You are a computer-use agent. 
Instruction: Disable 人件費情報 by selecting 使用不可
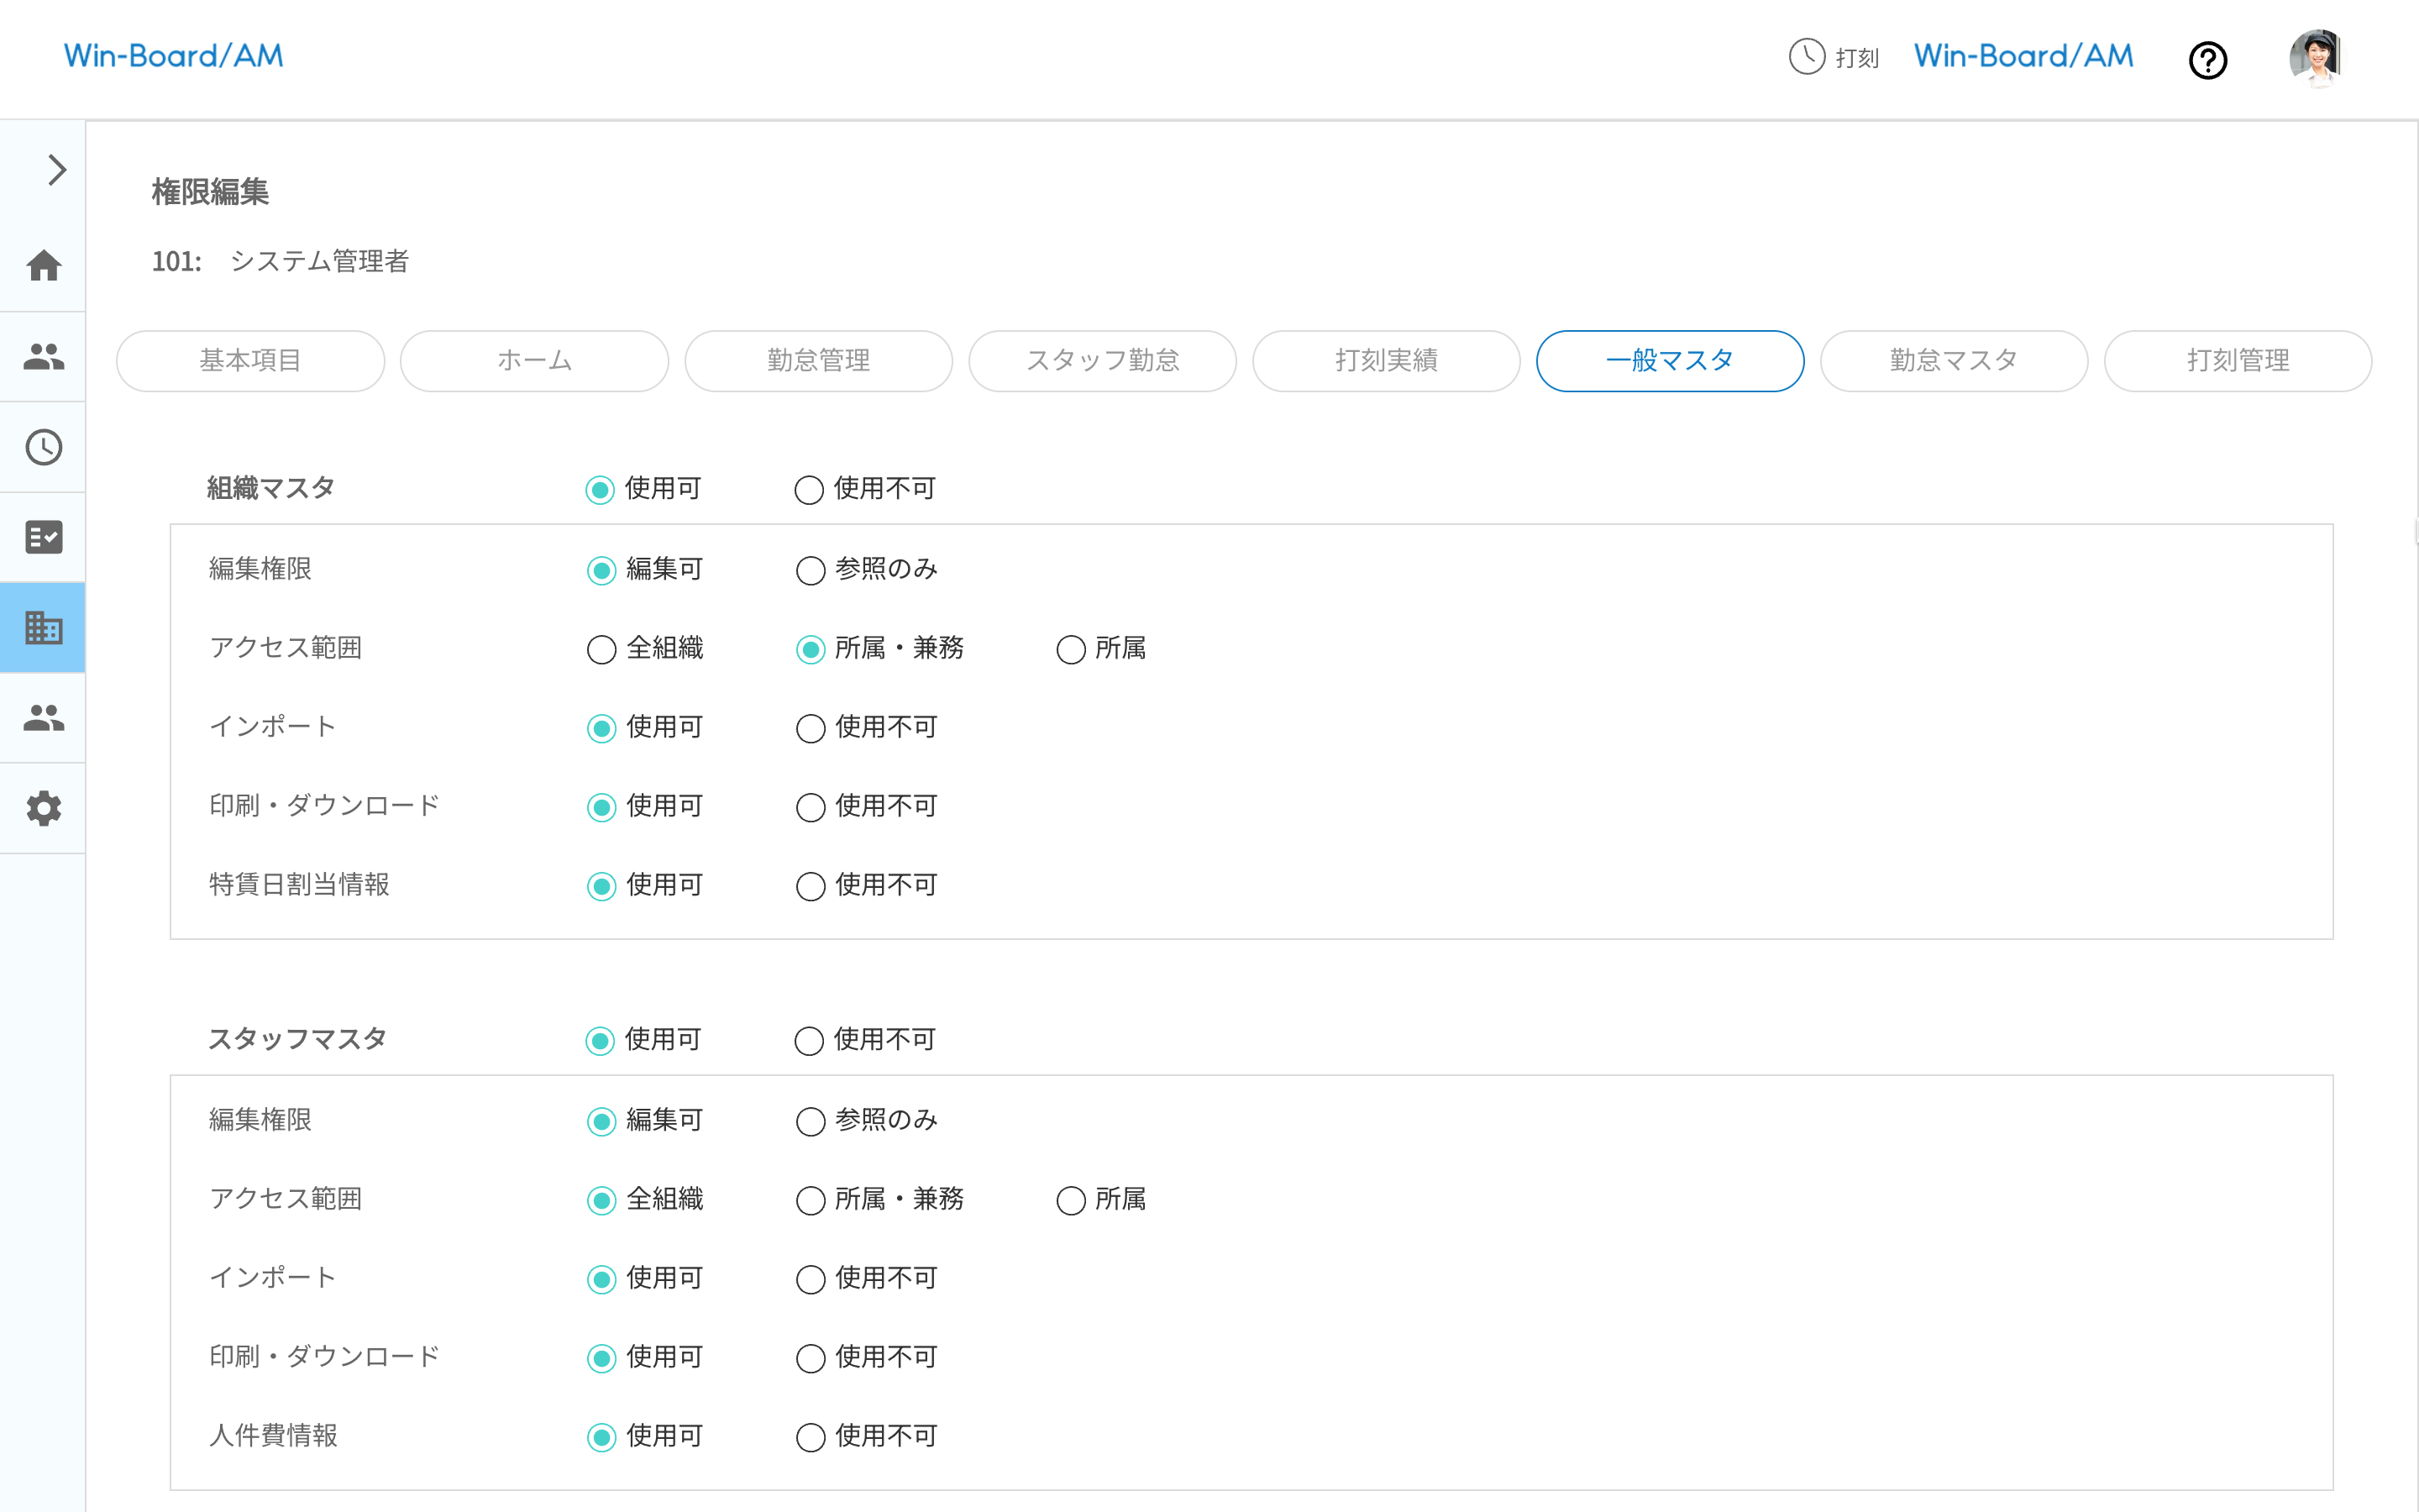(x=810, y=1437)
